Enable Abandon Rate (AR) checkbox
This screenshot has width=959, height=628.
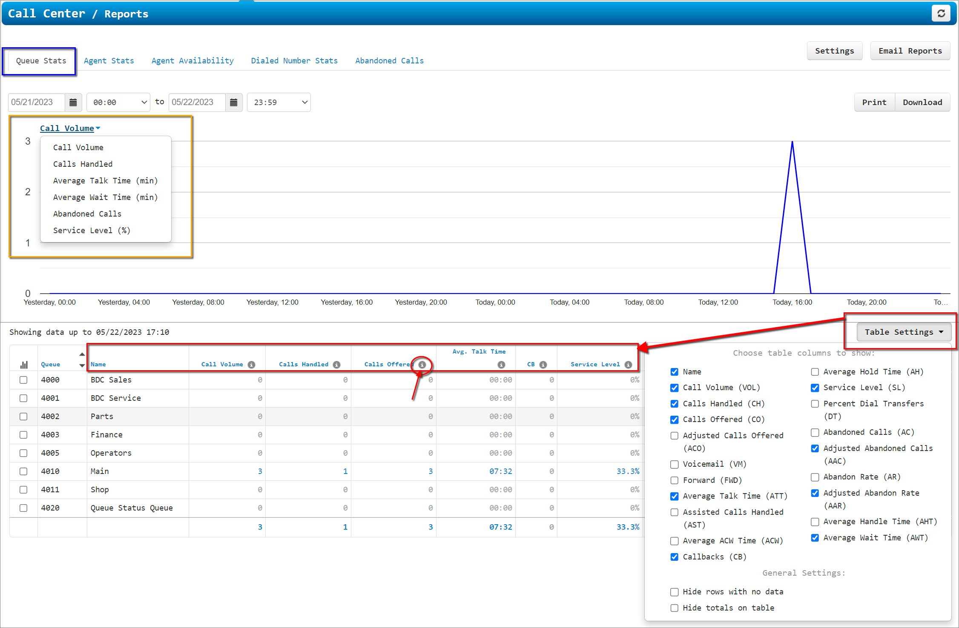[x=815, y=477]
